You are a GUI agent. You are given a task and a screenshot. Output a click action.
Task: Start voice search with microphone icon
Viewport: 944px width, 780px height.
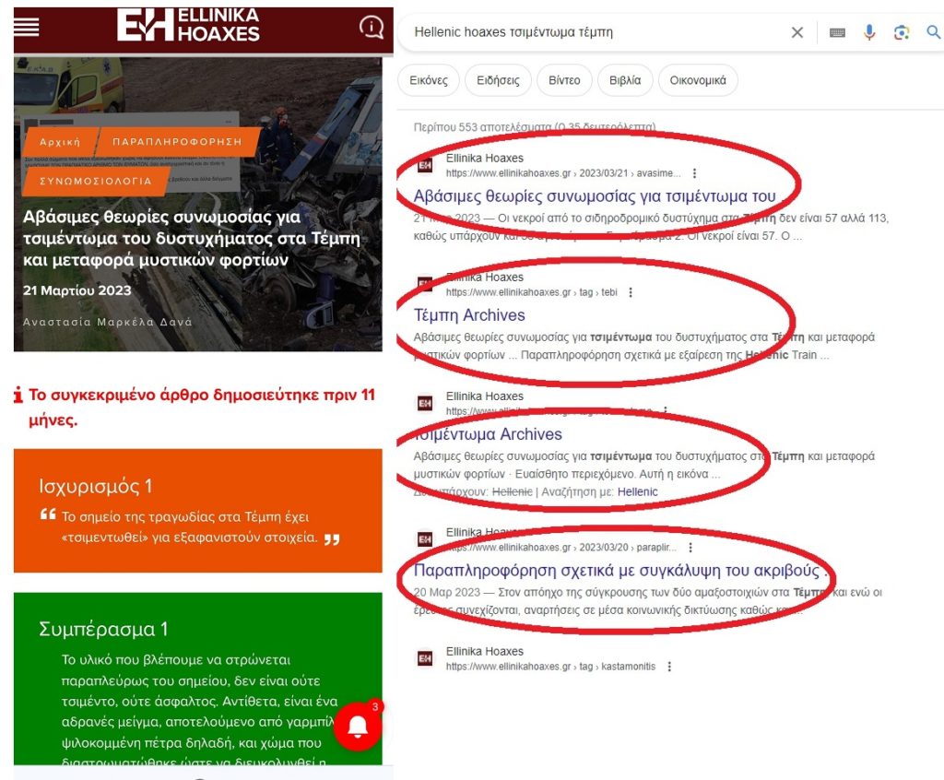tap(868, 32)
